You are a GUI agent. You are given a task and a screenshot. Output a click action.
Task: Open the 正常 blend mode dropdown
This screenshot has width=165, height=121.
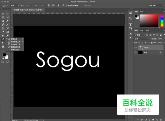coord(142,39)
